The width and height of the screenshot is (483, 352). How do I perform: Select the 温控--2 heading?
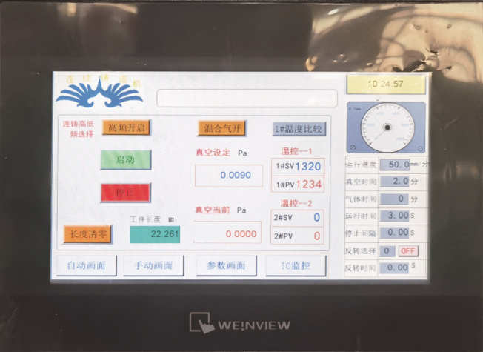coord(296,204)
